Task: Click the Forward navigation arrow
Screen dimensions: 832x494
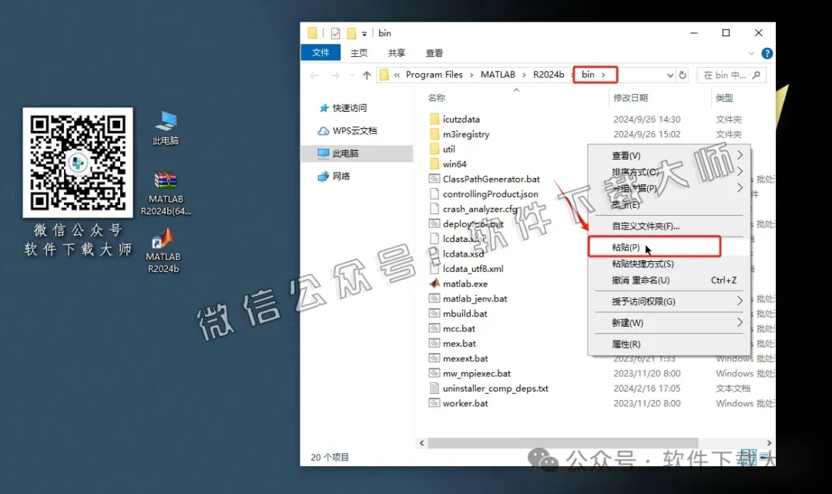Action: click(x=335, y=76)
